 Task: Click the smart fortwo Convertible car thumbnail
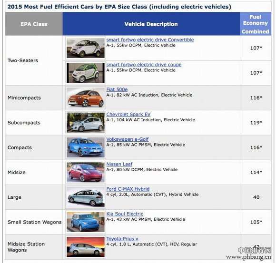[86, 48]
